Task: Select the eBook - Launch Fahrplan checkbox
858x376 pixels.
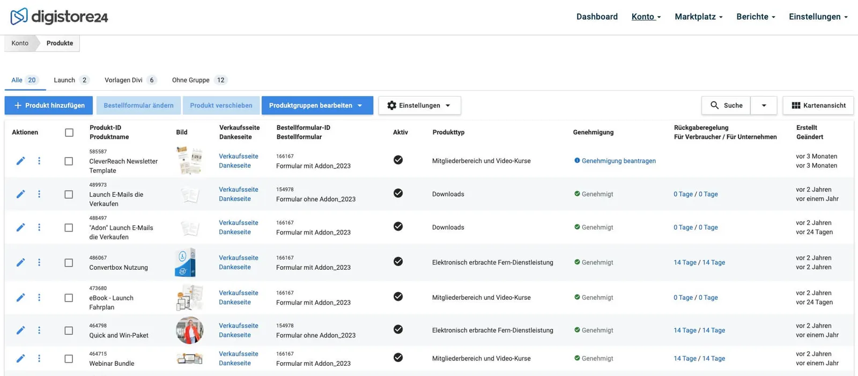Action: (x=69, y=298)
